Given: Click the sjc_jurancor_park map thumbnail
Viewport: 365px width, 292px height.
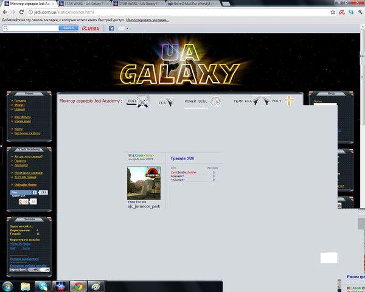Looking at the screenshot, I should 144,183.
